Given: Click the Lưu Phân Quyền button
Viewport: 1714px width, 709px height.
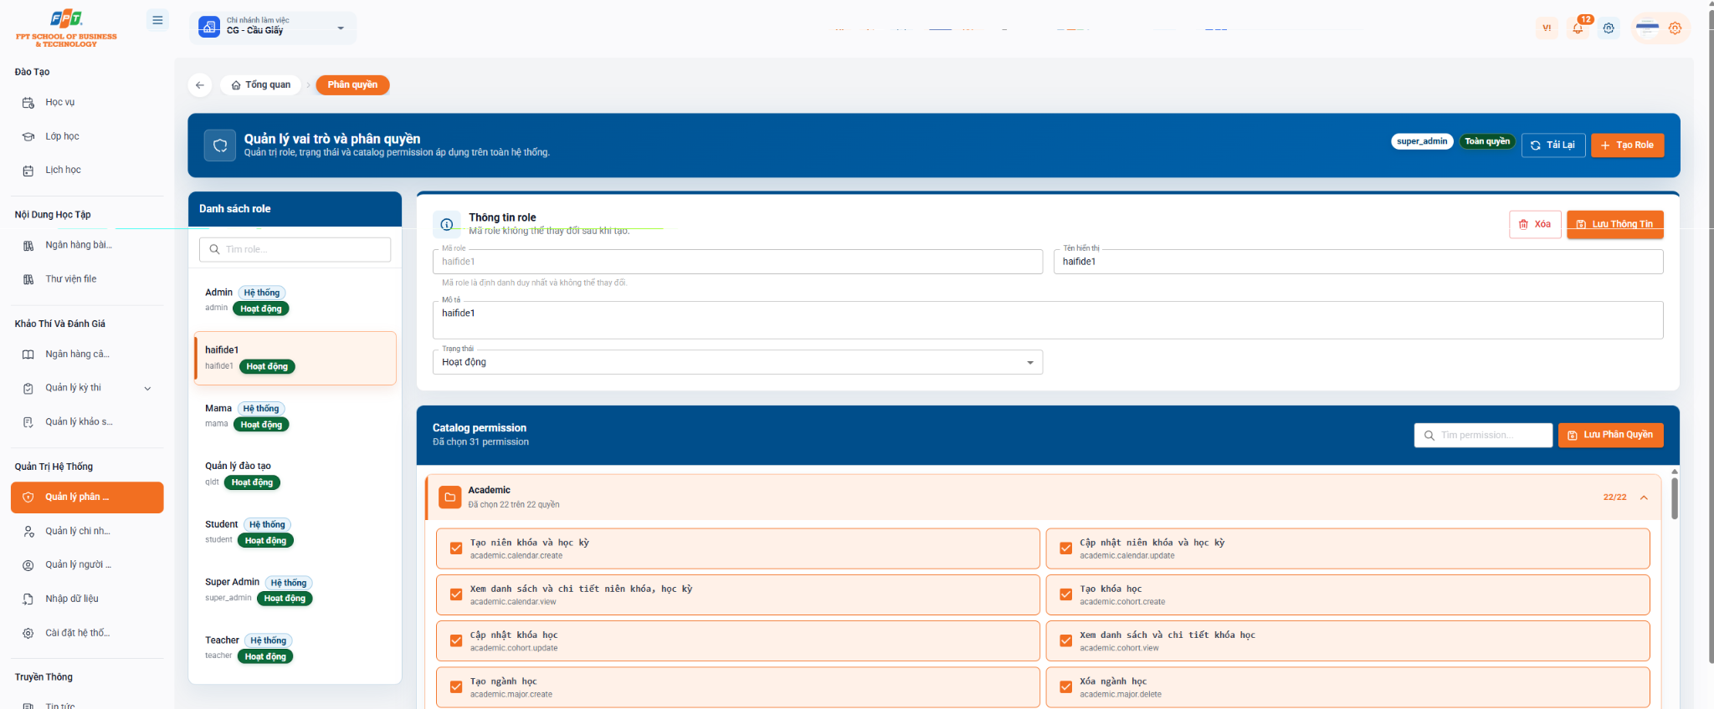Looking at the screenshot, I should pyautogui.click(x=1610, y=435).
